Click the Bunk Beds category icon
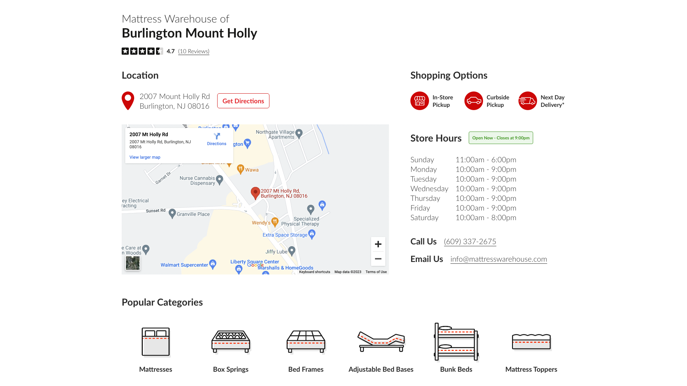 [456, 342]
